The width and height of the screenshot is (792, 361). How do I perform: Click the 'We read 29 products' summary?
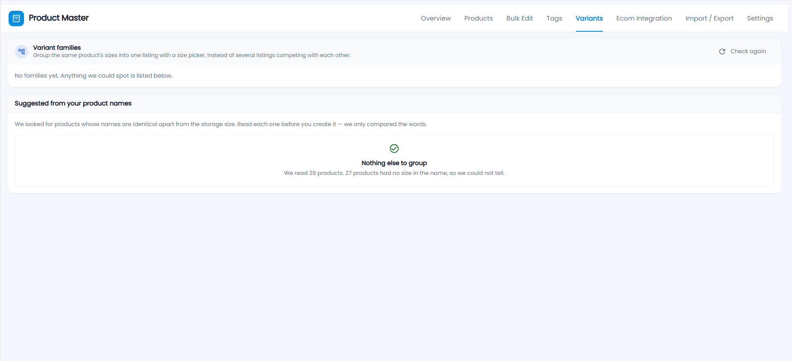[x=394, y=173]
